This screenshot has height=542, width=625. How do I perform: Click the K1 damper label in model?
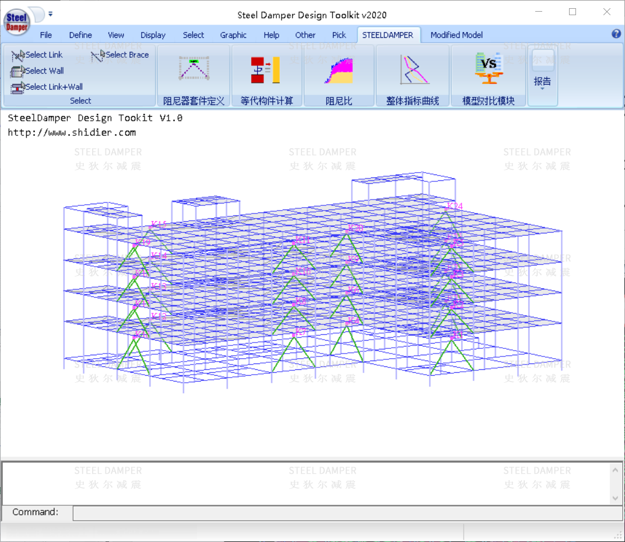(x=458, y=335)
